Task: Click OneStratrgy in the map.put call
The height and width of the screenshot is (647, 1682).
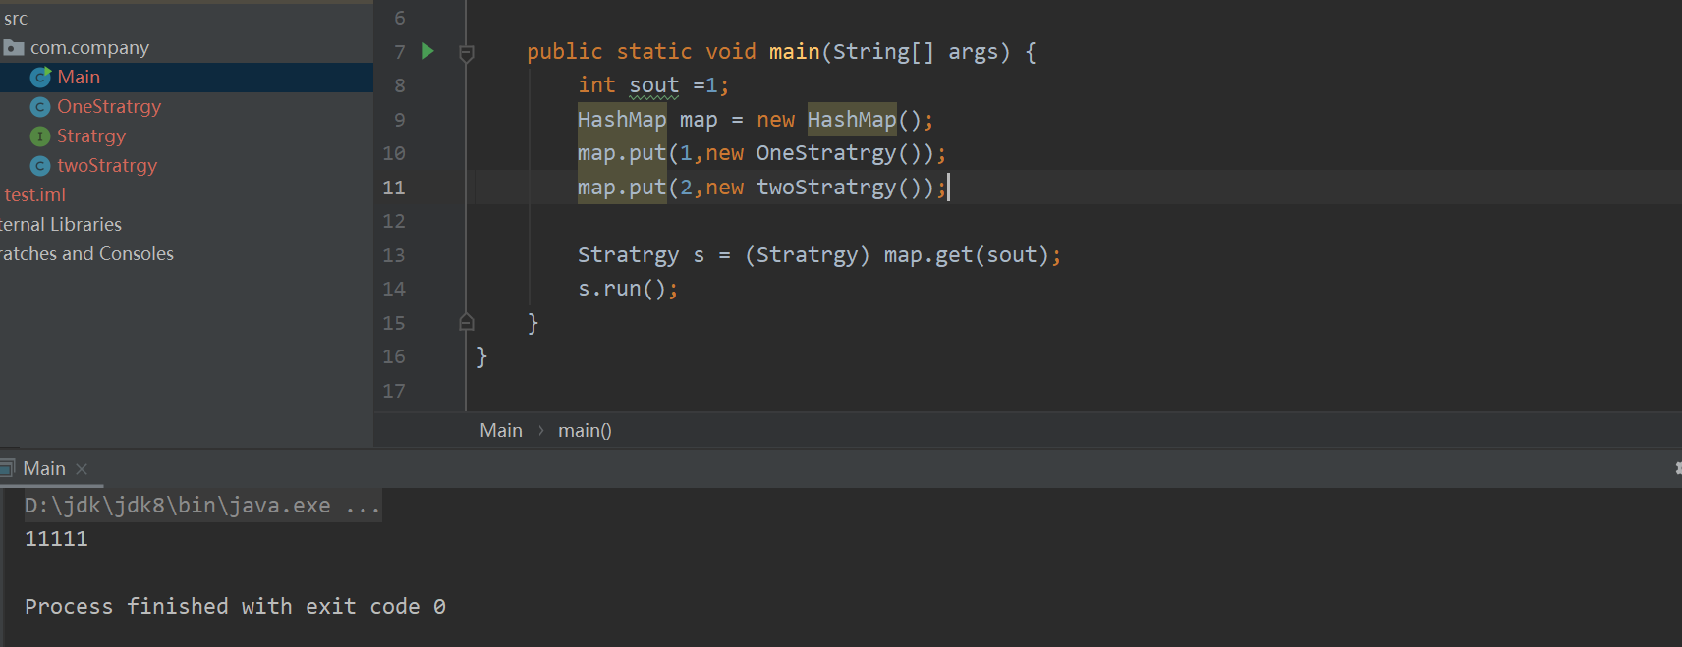Action: pyautogui.click(x=825, y=153)
